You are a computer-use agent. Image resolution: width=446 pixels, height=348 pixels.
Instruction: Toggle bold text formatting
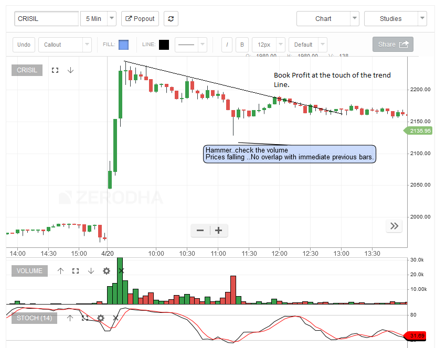[x=241, y=45]
